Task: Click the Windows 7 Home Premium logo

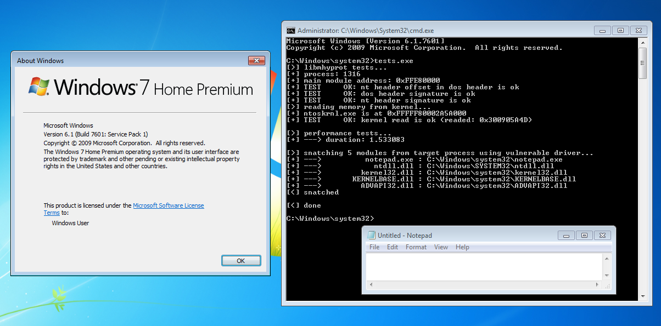Action: coord(141,88)
